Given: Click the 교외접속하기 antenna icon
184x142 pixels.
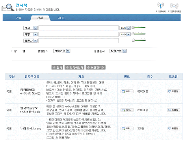Looking at the screenshot, I should (160, 6).
